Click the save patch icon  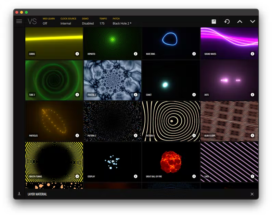pos(214,22)
